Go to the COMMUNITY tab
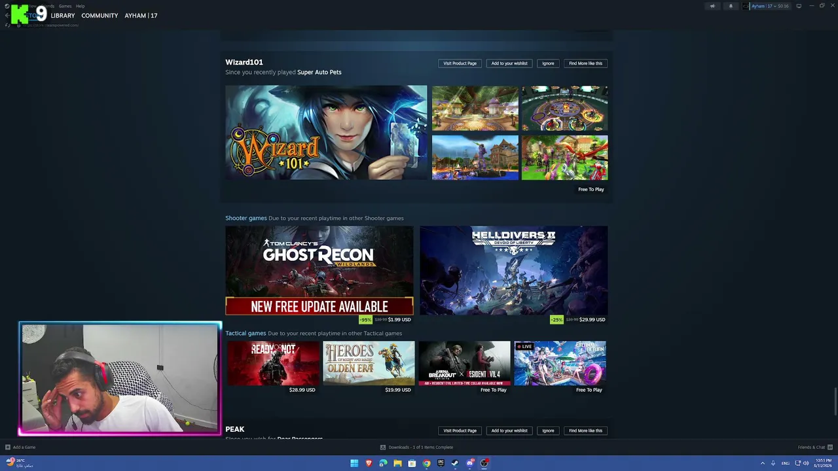The width and height of the screenshot is (838, 471). click(100, 16)
